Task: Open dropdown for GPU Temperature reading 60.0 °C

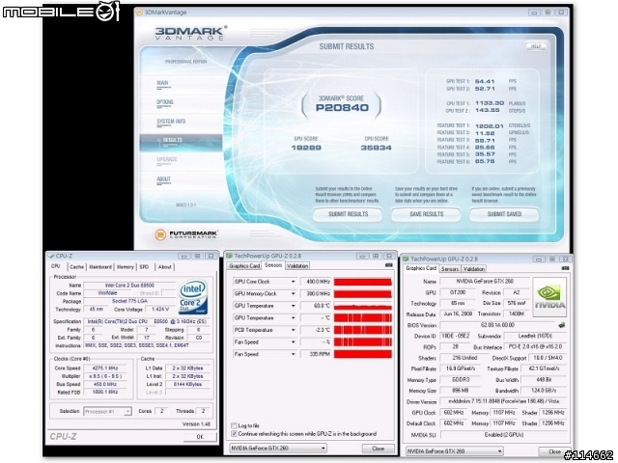Action: (293, 306)
